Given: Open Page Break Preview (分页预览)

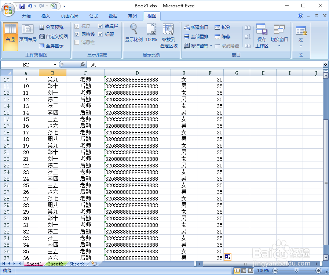Looking at the screenshot, I should (52, 27).
